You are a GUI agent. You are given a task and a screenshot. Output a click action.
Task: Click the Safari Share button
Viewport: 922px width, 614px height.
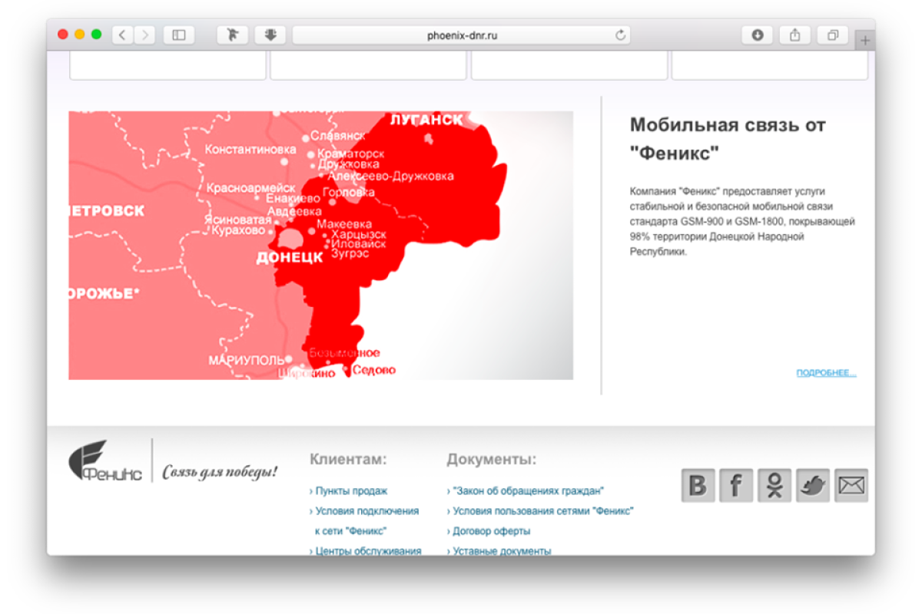795,35
